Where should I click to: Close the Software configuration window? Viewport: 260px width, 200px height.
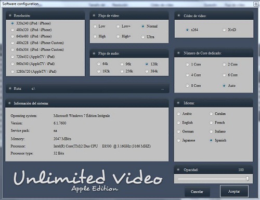256,4
